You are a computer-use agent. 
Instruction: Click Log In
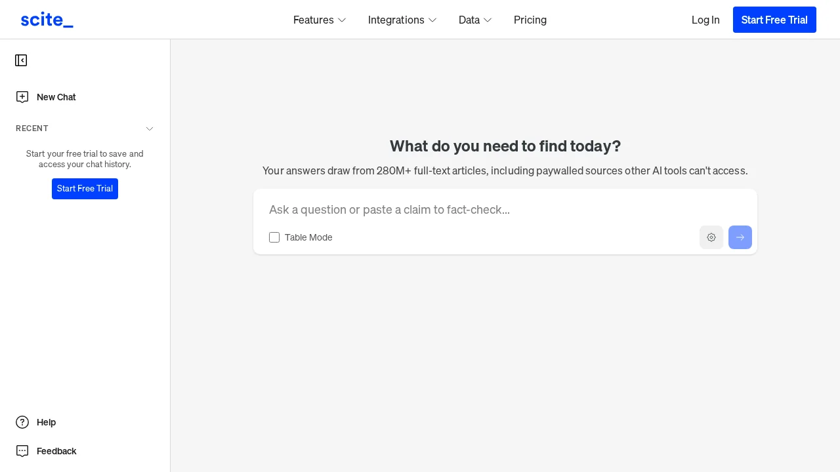[705, 20]
